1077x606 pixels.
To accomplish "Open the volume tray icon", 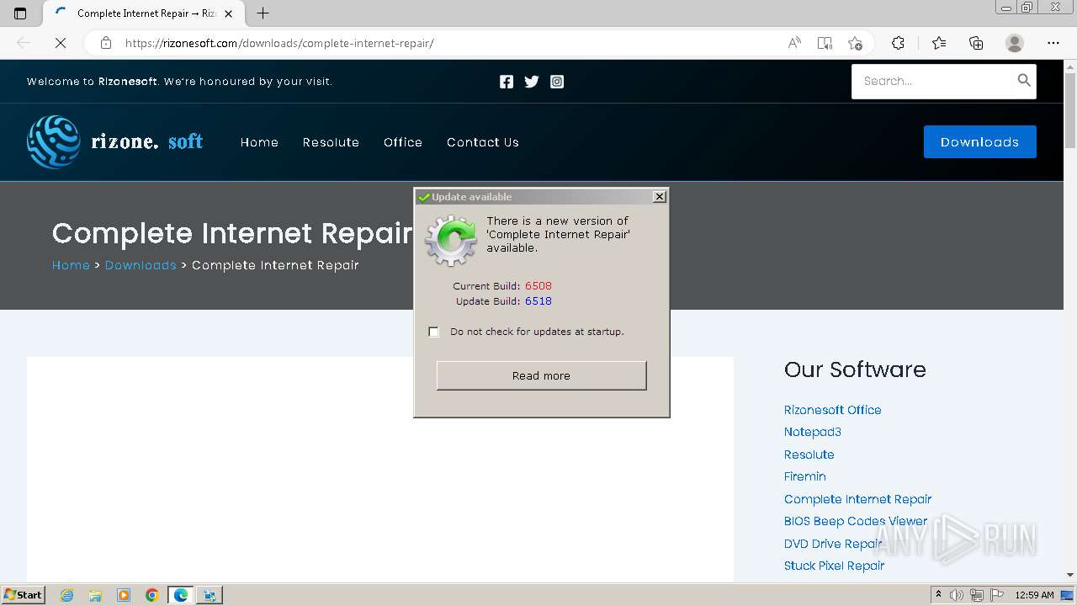I will (957, 595).
